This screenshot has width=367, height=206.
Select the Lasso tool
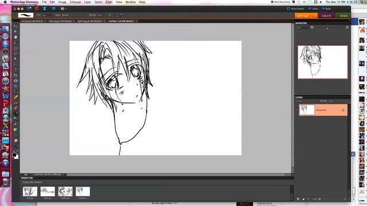[x=15, y=53]
